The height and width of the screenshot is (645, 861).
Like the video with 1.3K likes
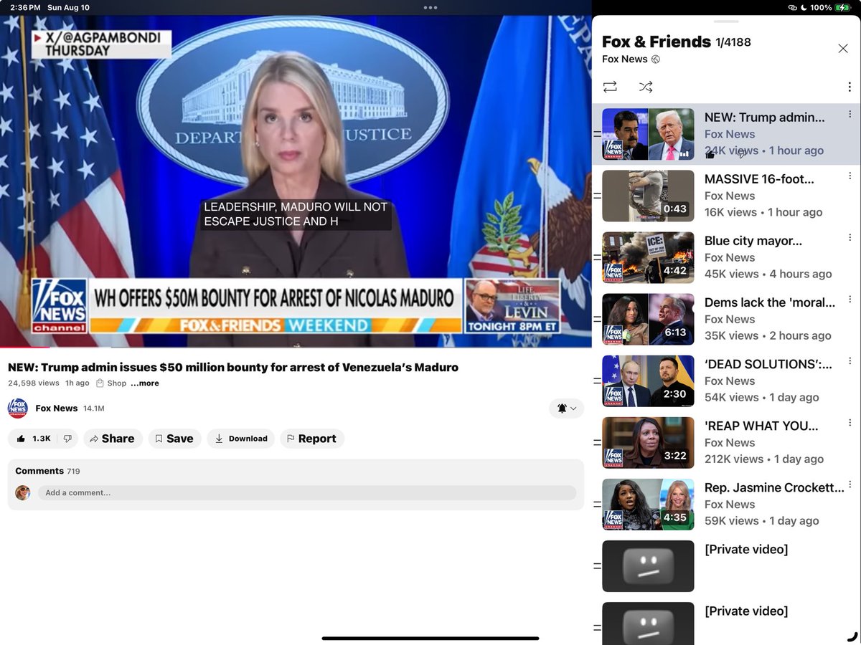click(32, 439)
